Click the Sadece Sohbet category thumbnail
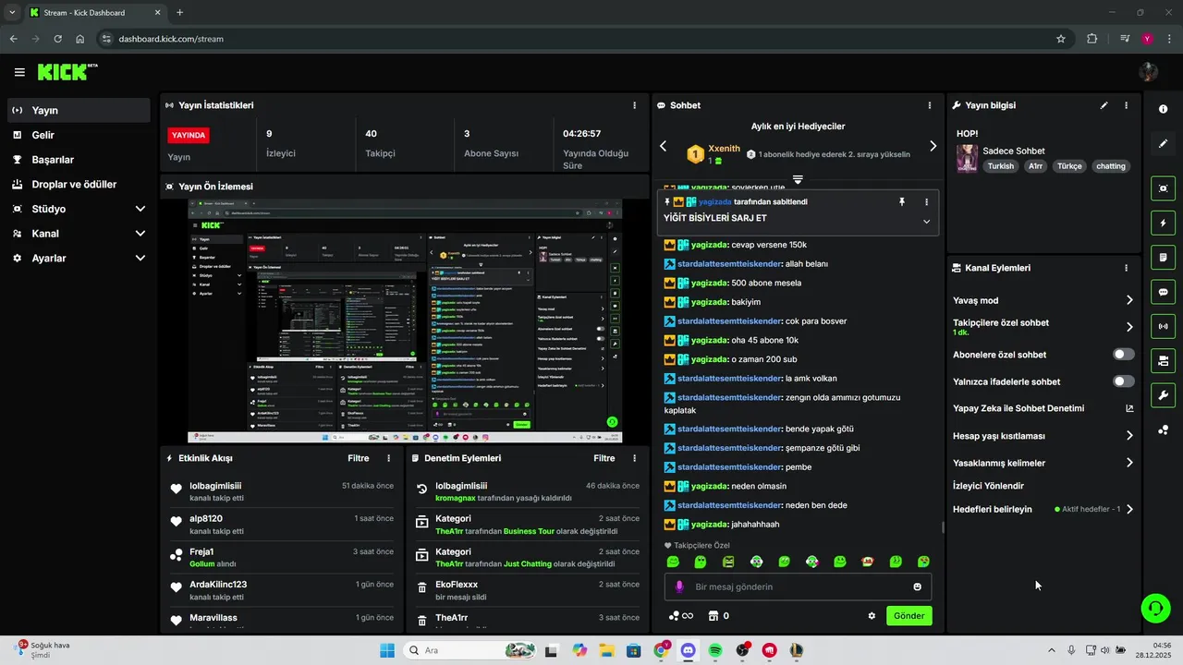 (967, 158)
